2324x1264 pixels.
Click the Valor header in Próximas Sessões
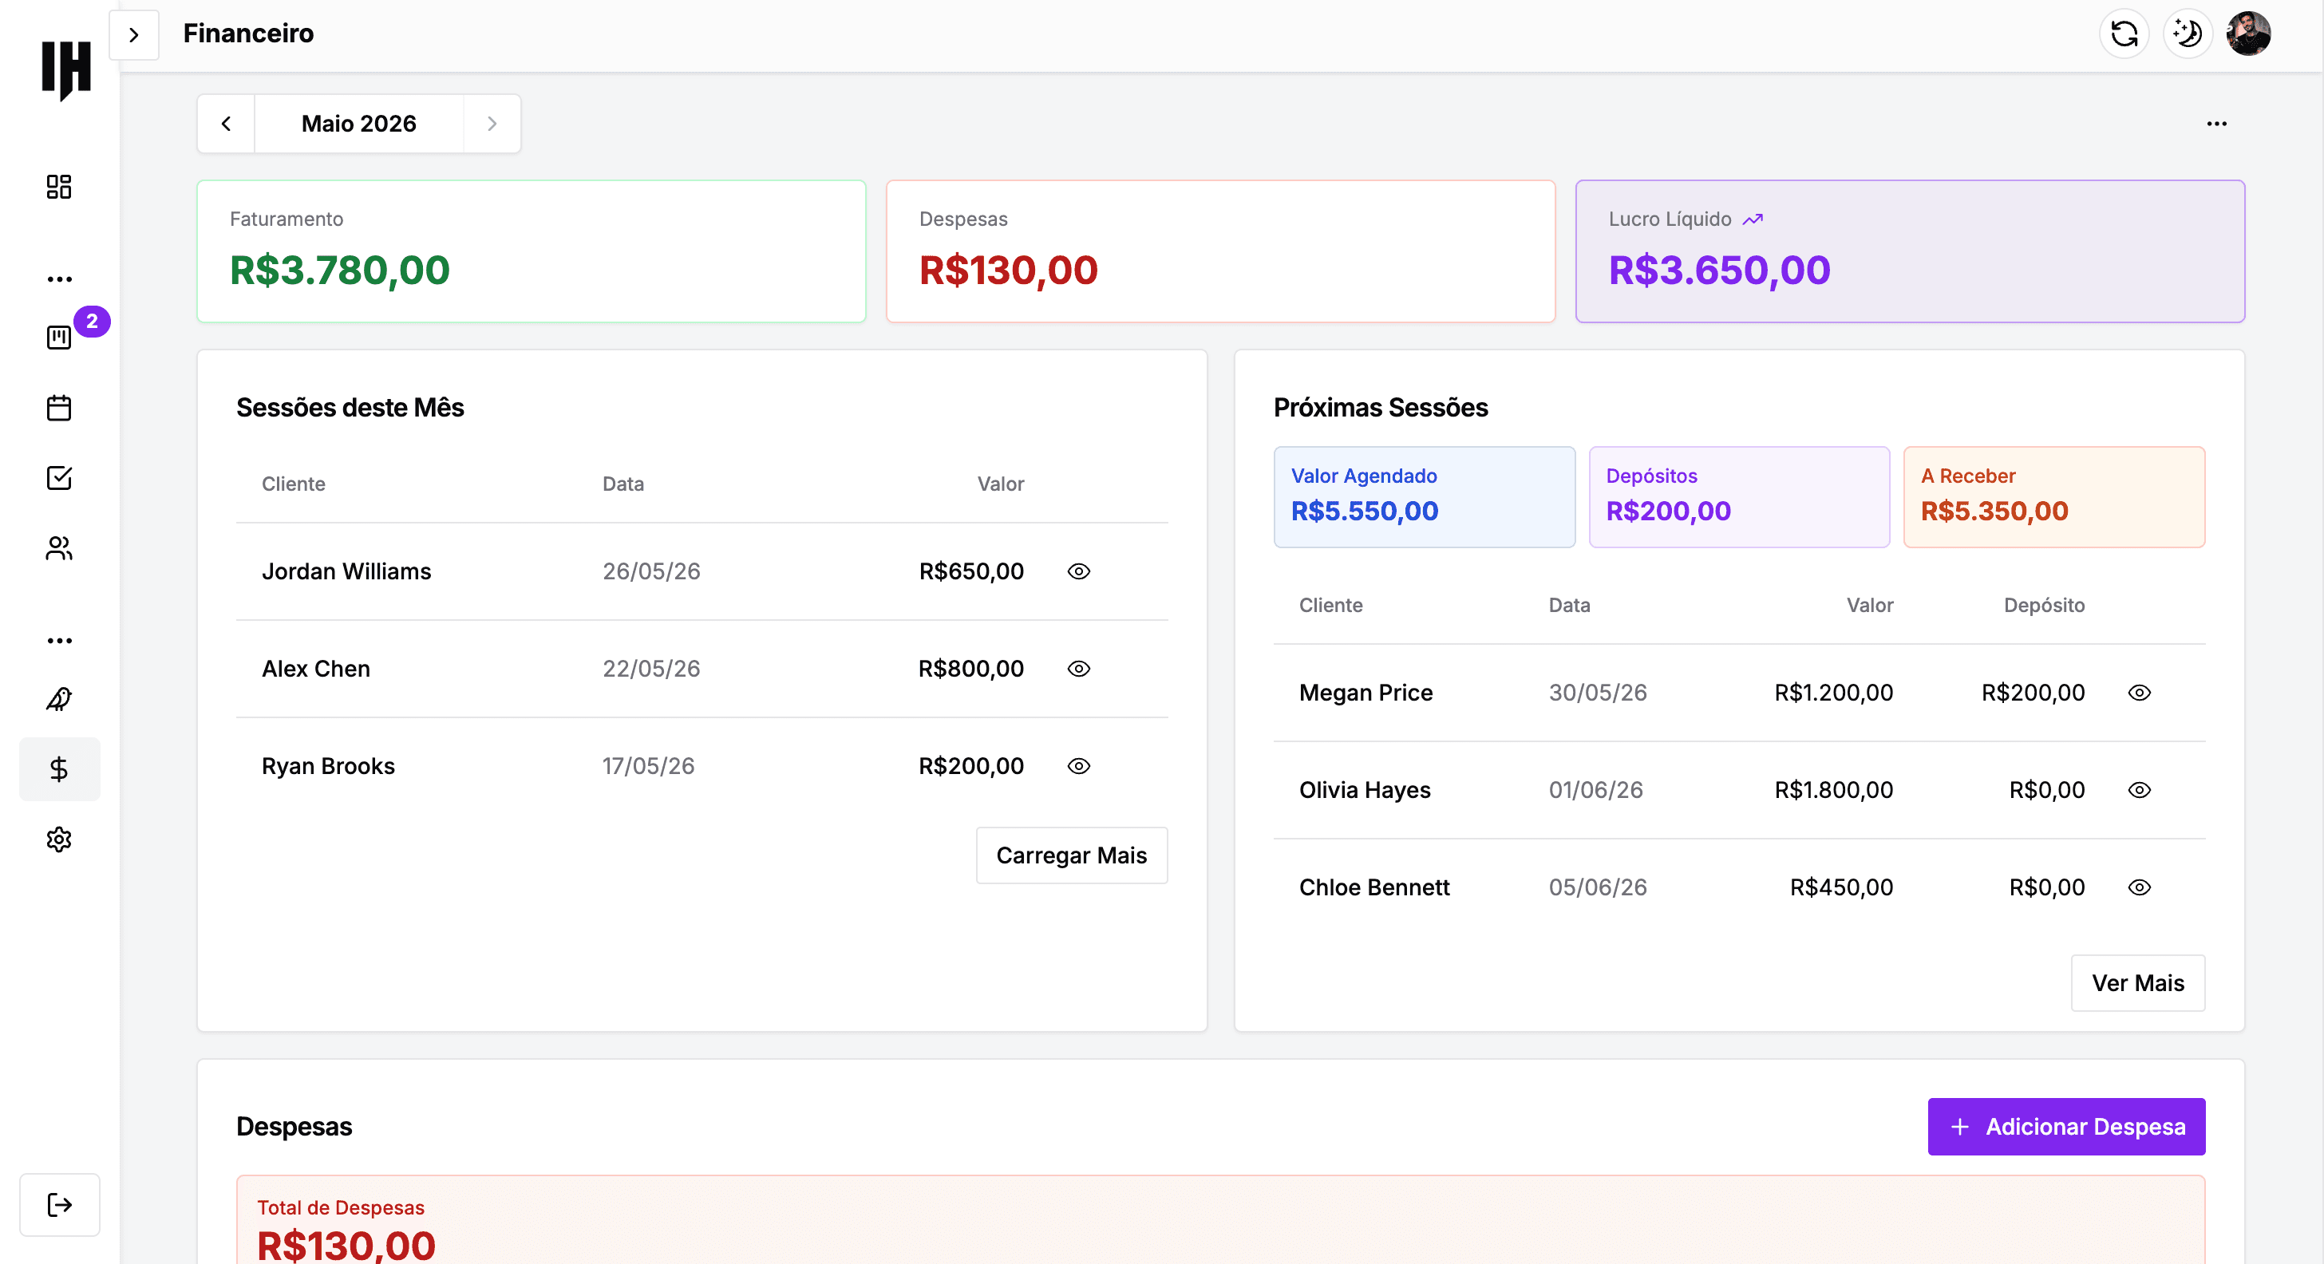coord(1869,606)
